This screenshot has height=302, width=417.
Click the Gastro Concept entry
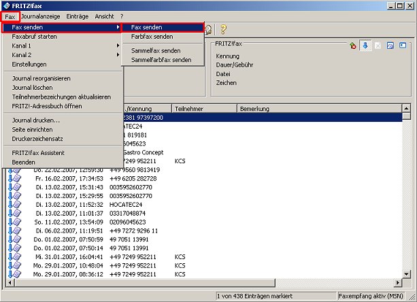pyautogui.click(x=144, y=152)
